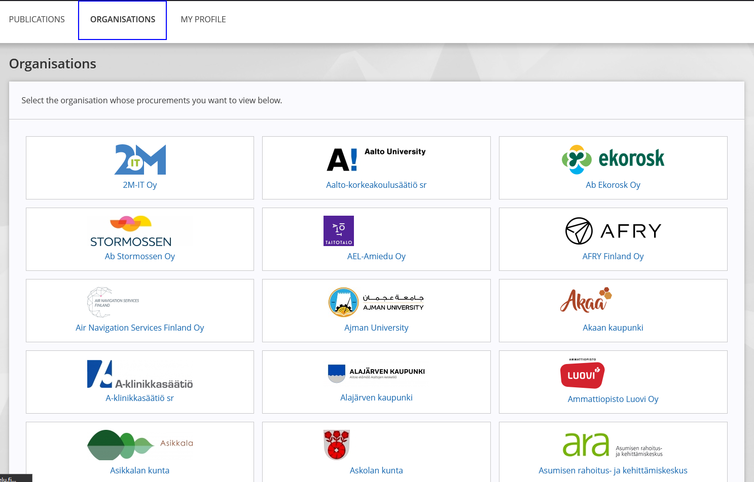This screenshot has width=754, height=482.
Task: Open the Publications tab
Action: tap(37, 19)
